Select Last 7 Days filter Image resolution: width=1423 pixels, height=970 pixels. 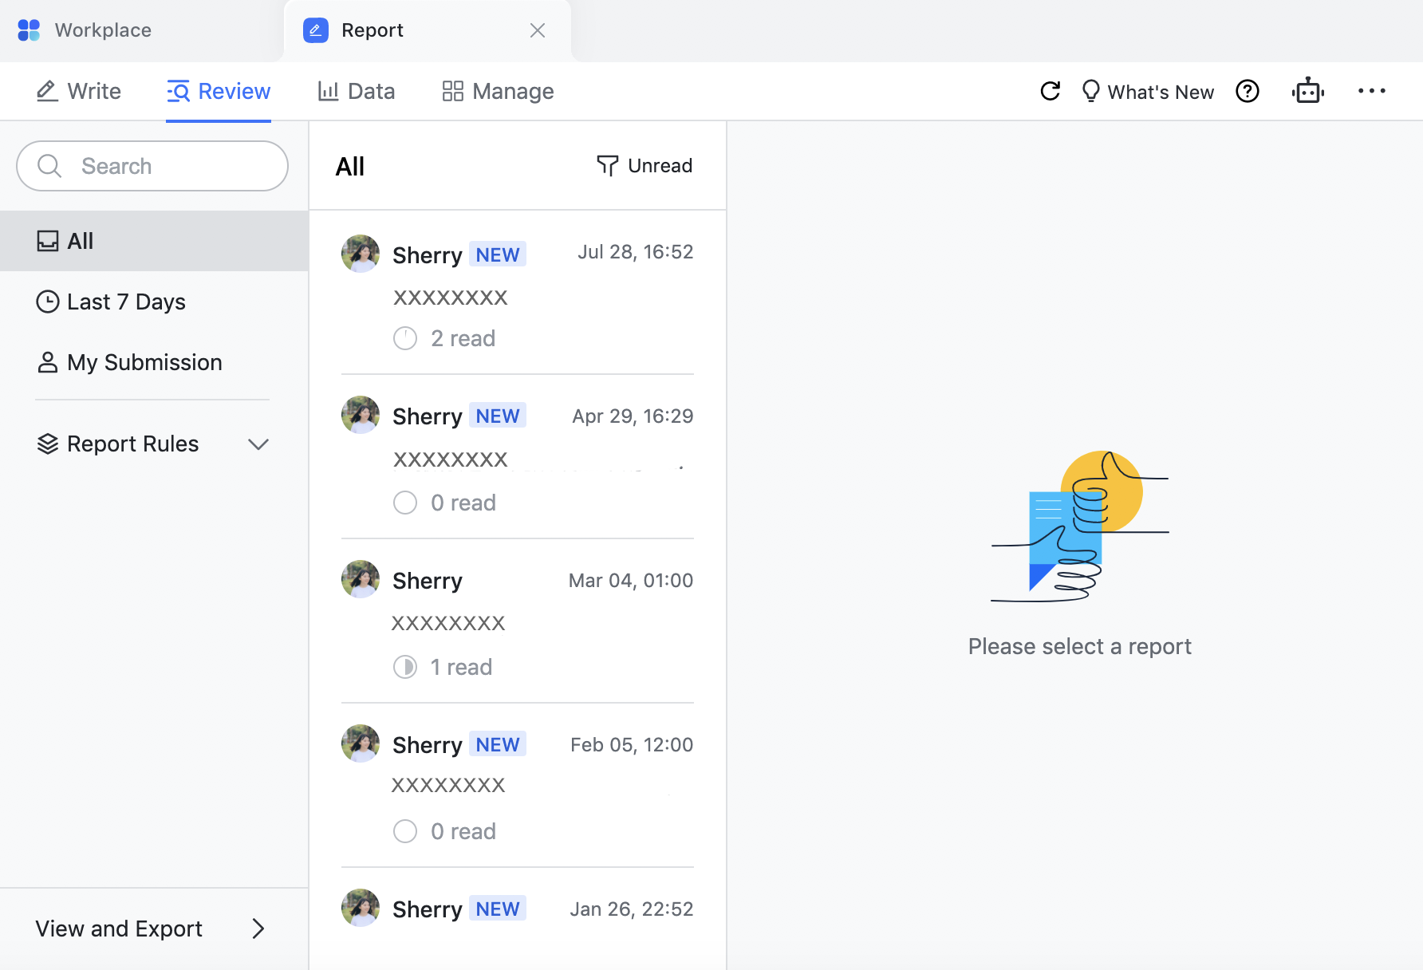tap(154, 302)
